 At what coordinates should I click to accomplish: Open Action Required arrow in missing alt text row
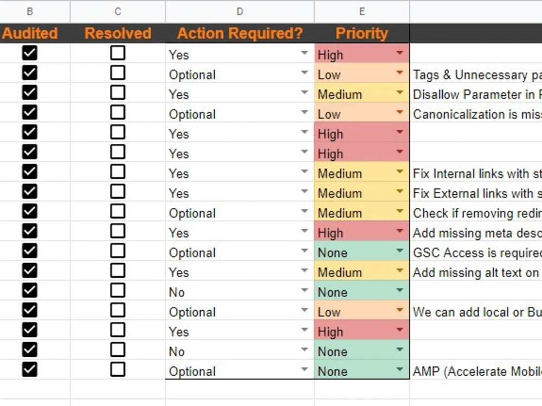point(305,270)
